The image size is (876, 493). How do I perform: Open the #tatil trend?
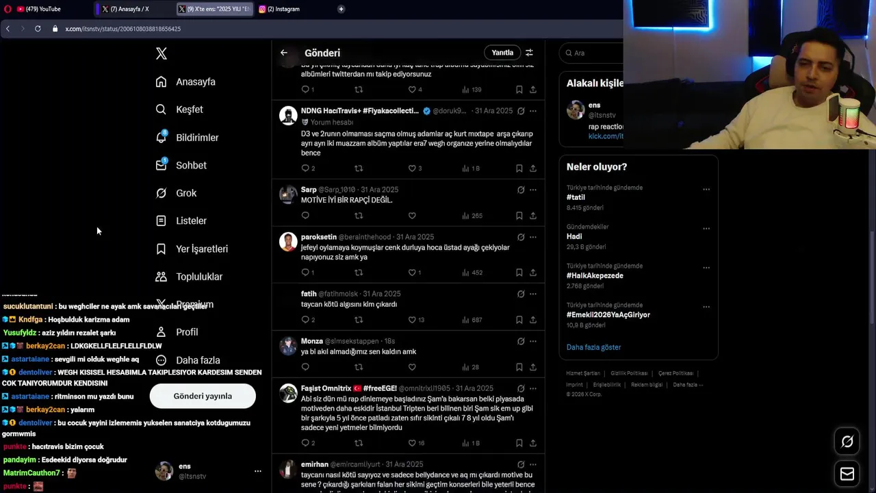pos(576,197)
